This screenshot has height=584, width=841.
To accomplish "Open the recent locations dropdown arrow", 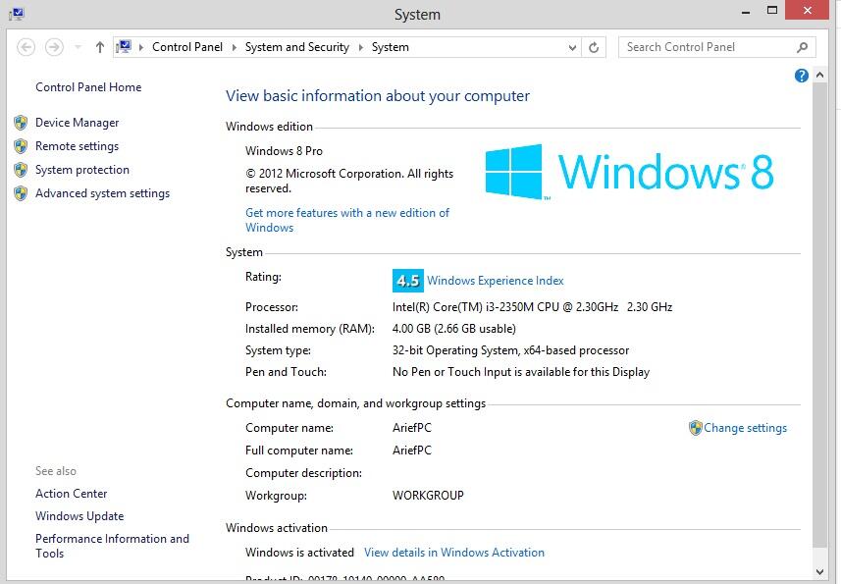I will coord(79,47).
